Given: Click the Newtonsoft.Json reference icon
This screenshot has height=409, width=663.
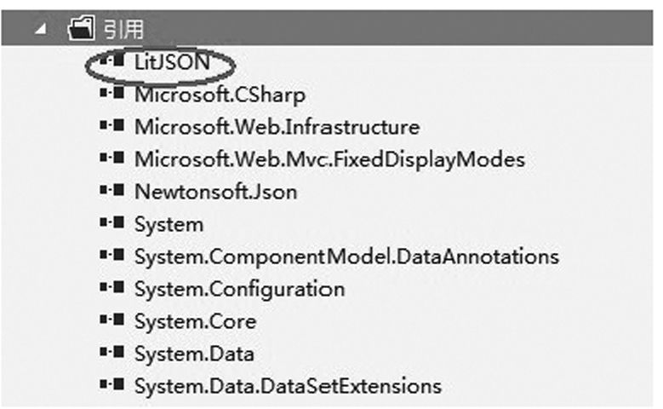Looking at the screenshot, I should [x=112, y=190].
